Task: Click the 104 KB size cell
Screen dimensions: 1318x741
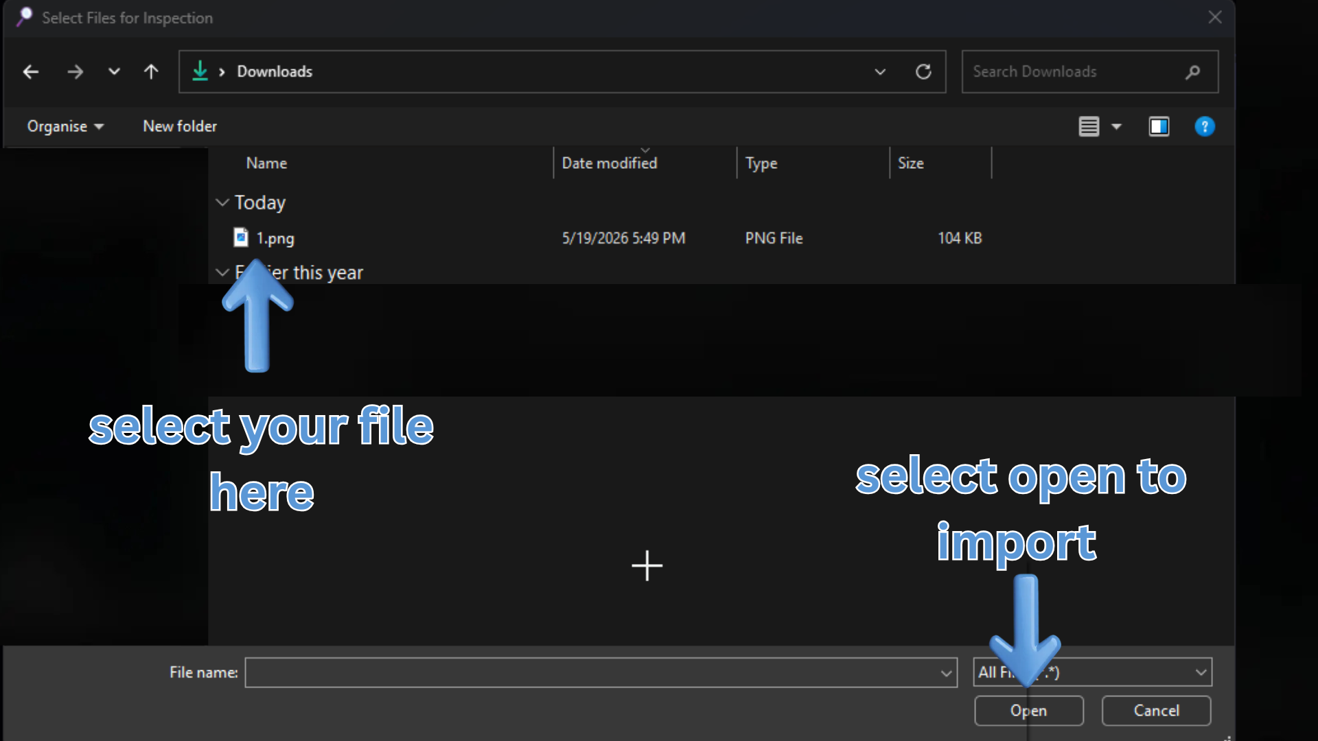Action: 960,238
